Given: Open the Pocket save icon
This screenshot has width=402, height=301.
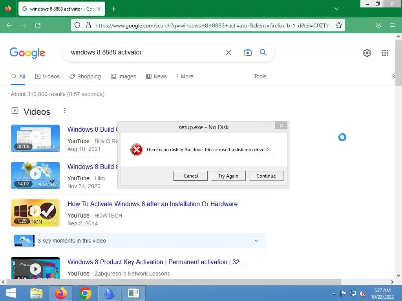Looking at the screenshot, I should tap(378, 25).
